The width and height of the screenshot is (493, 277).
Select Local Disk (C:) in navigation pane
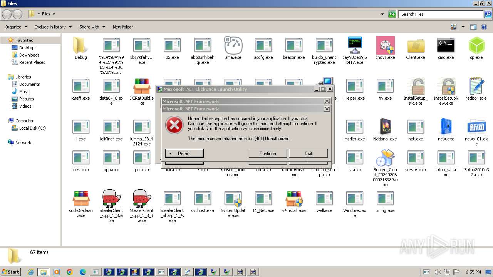tap(32, 128)
